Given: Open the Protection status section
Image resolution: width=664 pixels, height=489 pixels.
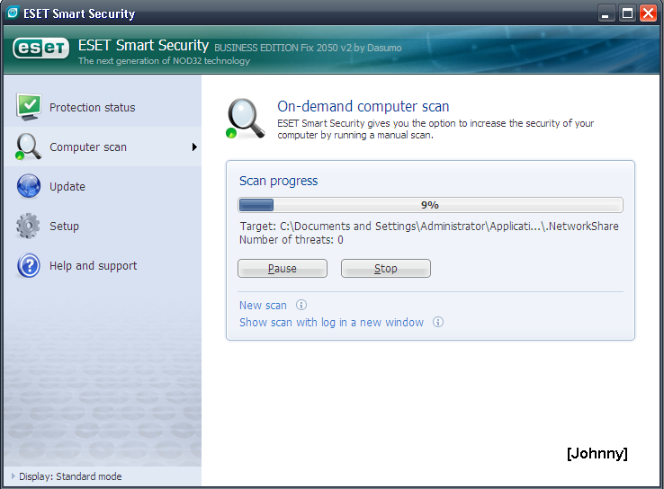Looking at the screenshot, I should click(x=103, y=108).
